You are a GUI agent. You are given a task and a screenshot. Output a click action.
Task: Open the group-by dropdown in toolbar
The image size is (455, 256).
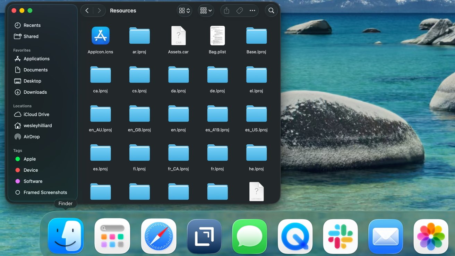[206, 11]
